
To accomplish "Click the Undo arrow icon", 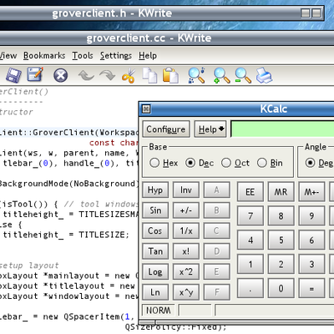I will coord(86,75).
